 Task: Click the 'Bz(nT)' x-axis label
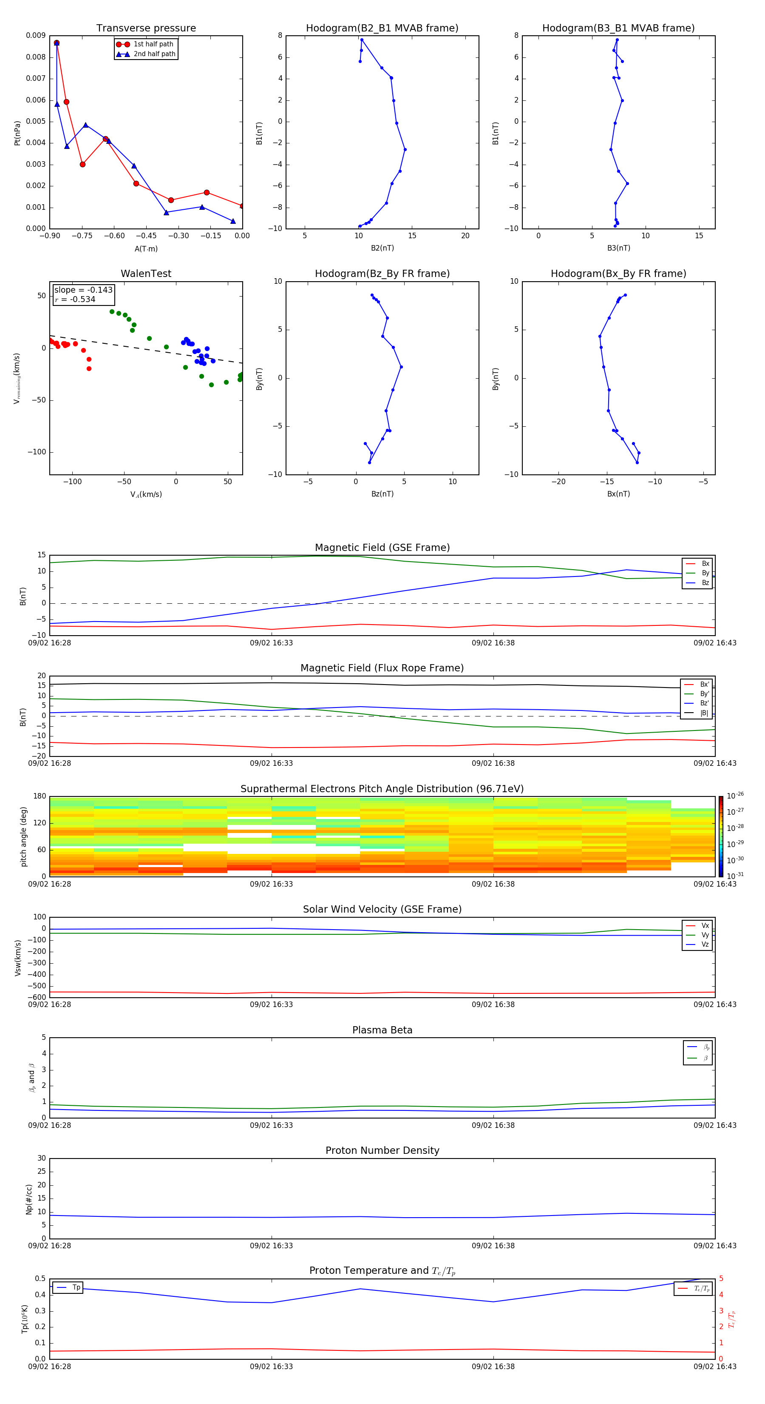[x=382, y=494]
